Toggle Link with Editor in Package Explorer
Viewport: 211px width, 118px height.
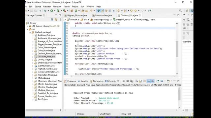[56, 20]
